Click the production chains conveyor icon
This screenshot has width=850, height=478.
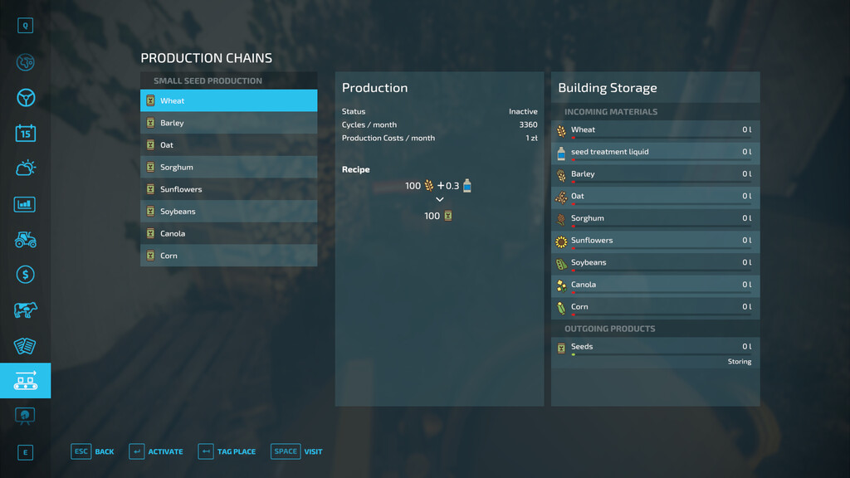pos(25,381)
